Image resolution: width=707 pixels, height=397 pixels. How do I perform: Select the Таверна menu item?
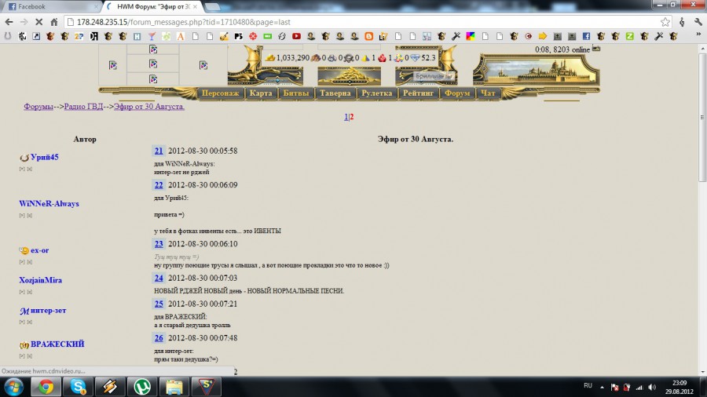click(335, 93)
